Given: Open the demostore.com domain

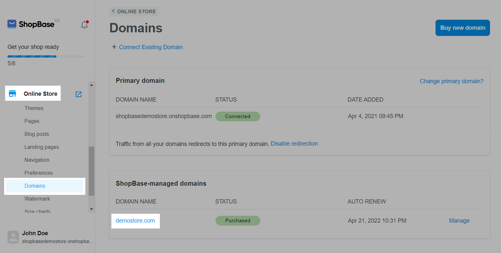Looking at the screenshot, I should pos(135,221).
